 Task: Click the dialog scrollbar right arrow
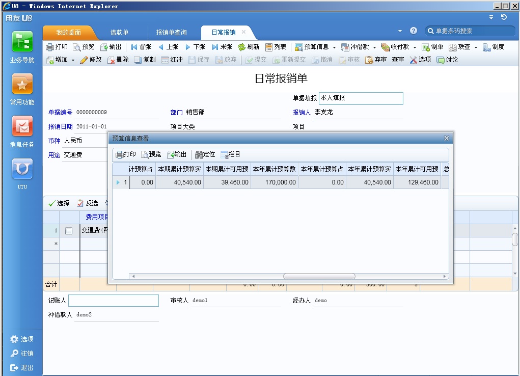tap(445, 276)
